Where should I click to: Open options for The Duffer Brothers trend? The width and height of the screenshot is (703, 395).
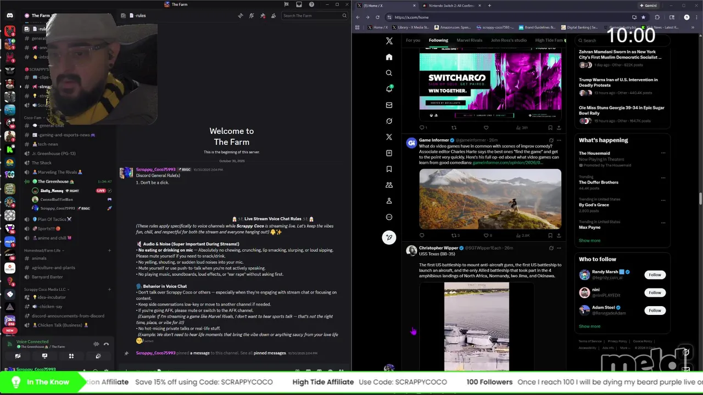click(x=663, y=178)
